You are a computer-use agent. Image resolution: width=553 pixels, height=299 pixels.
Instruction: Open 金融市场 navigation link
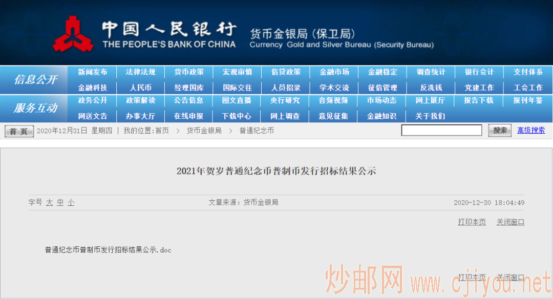(334, 72)
